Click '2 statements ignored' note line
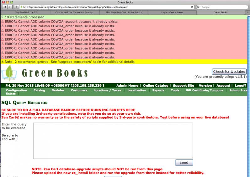Image resolution: width=250 pixels, height=177 pixels. [x=70, y=62]
